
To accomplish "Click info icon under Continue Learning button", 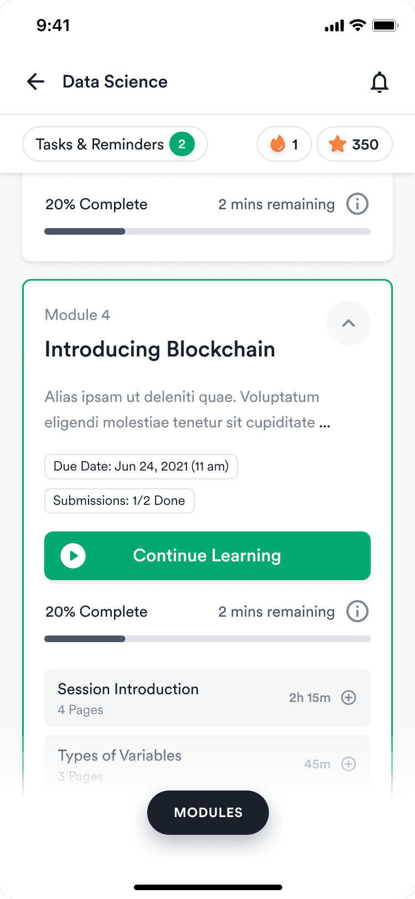I will [x=357, y=612].
